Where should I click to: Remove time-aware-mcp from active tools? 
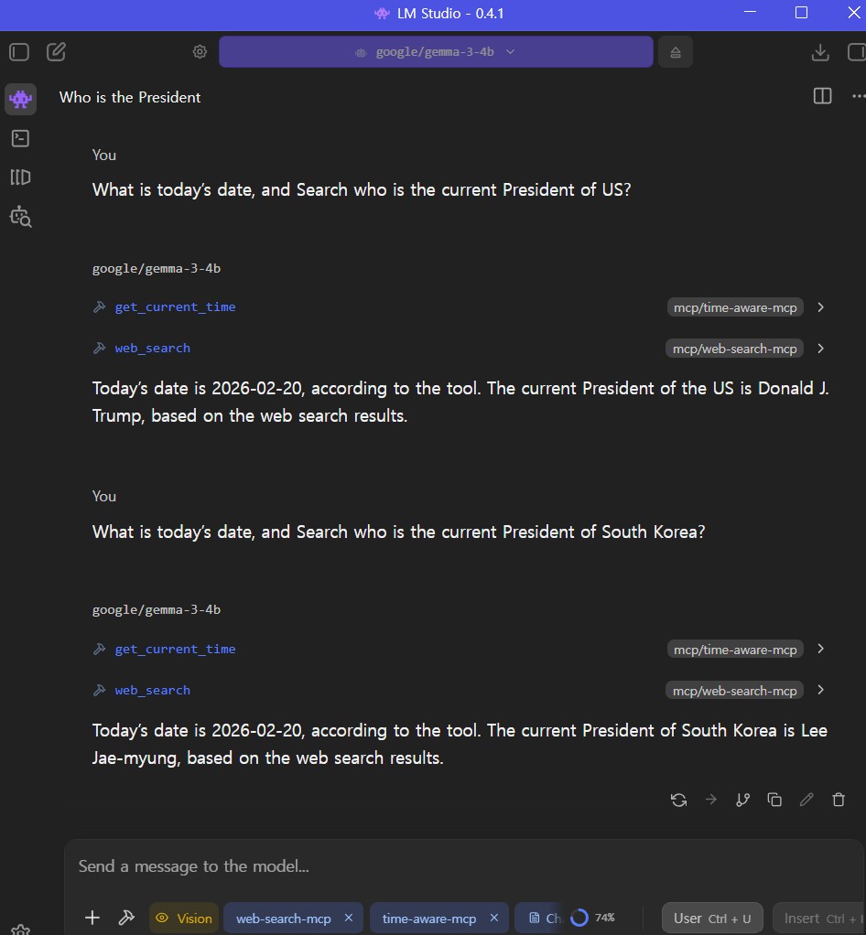coord(493,918)
